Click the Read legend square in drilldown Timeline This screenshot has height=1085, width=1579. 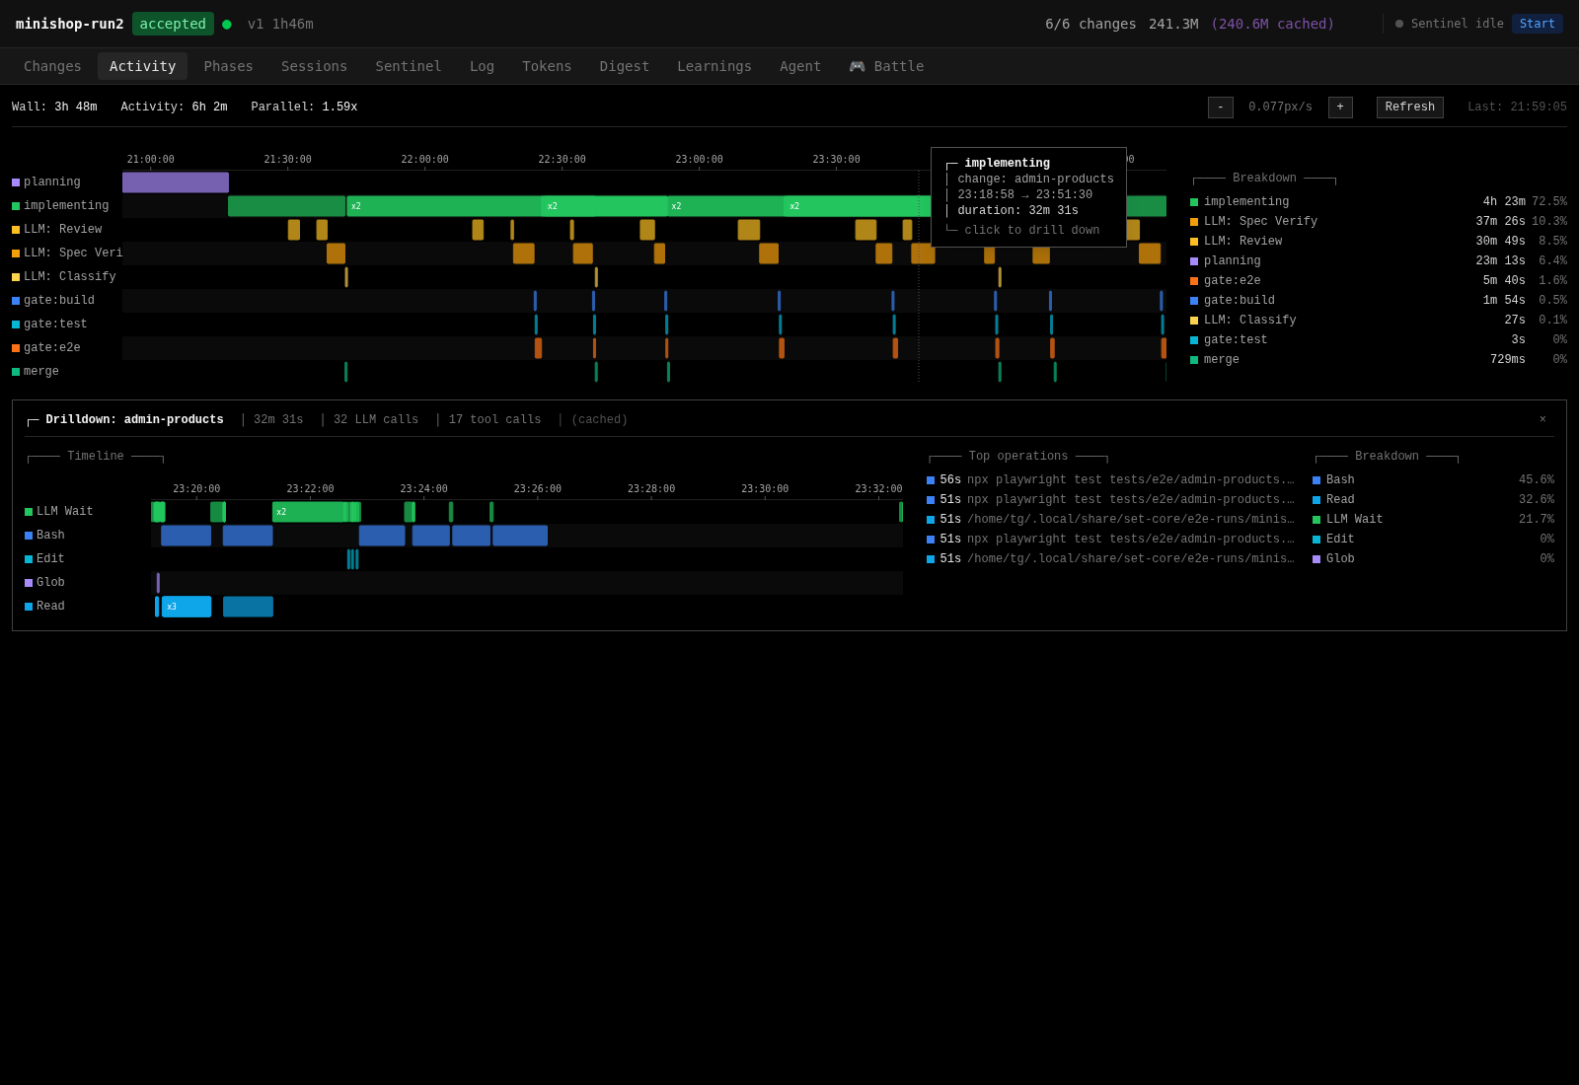pos(28,606)
